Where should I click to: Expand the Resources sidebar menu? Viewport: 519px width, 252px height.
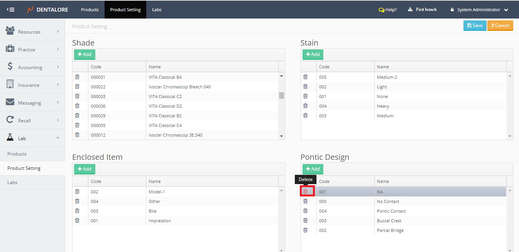[x=32, y=32]
